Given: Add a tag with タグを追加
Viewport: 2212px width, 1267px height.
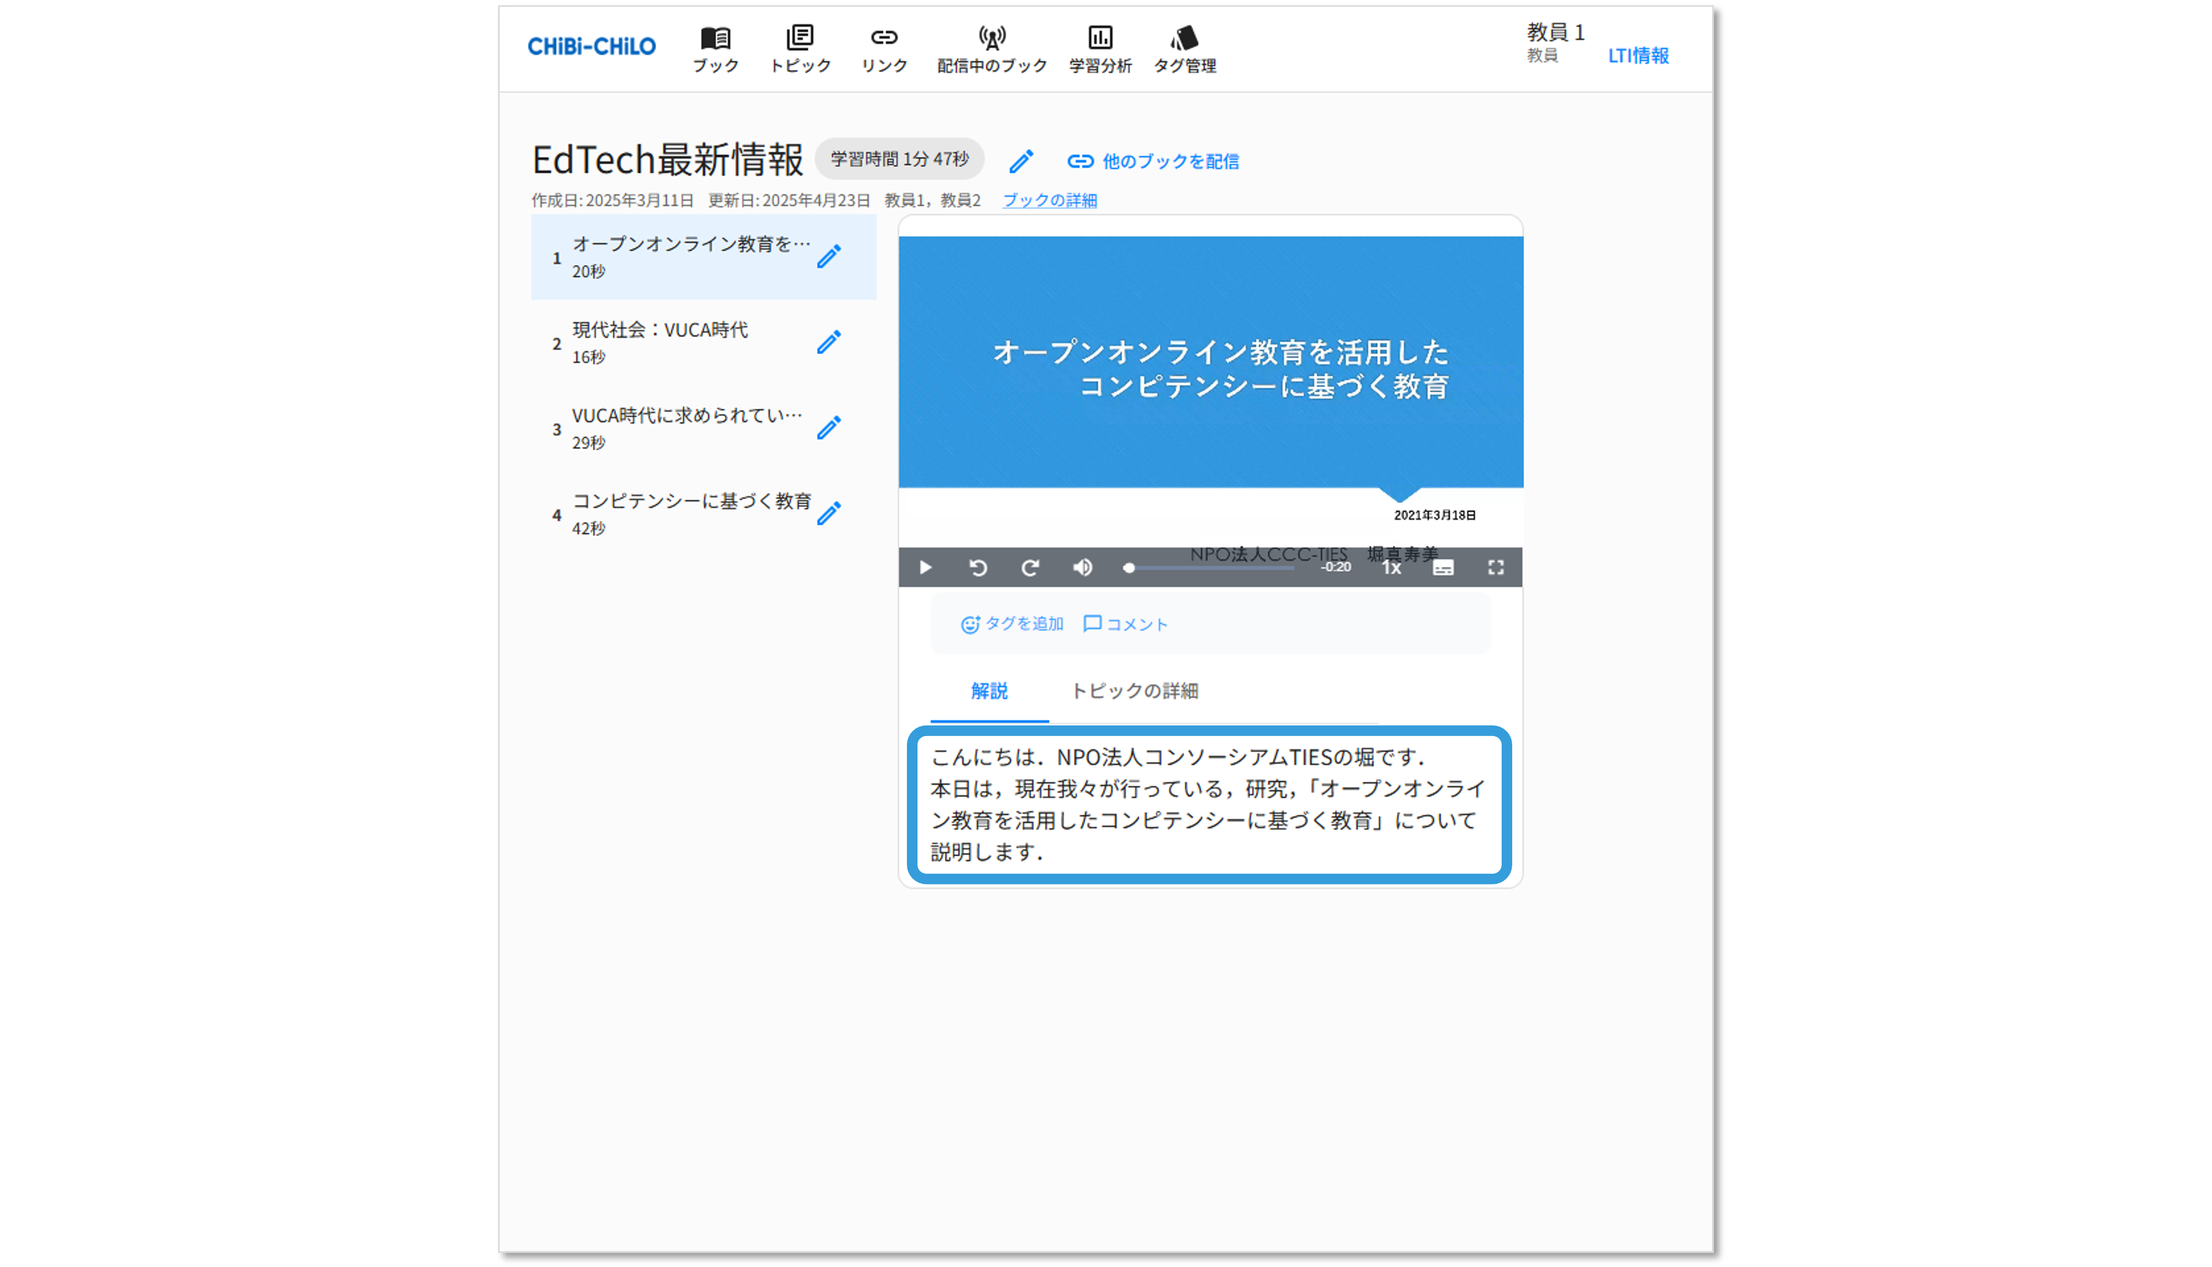Looking at the screenshot, I should [1012, 624].
